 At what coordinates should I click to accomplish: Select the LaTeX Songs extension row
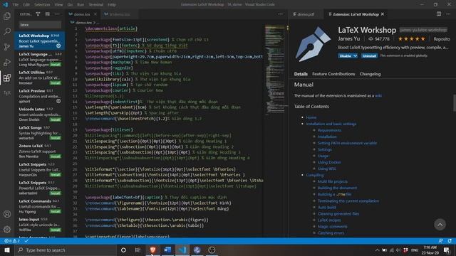point(40,133)
